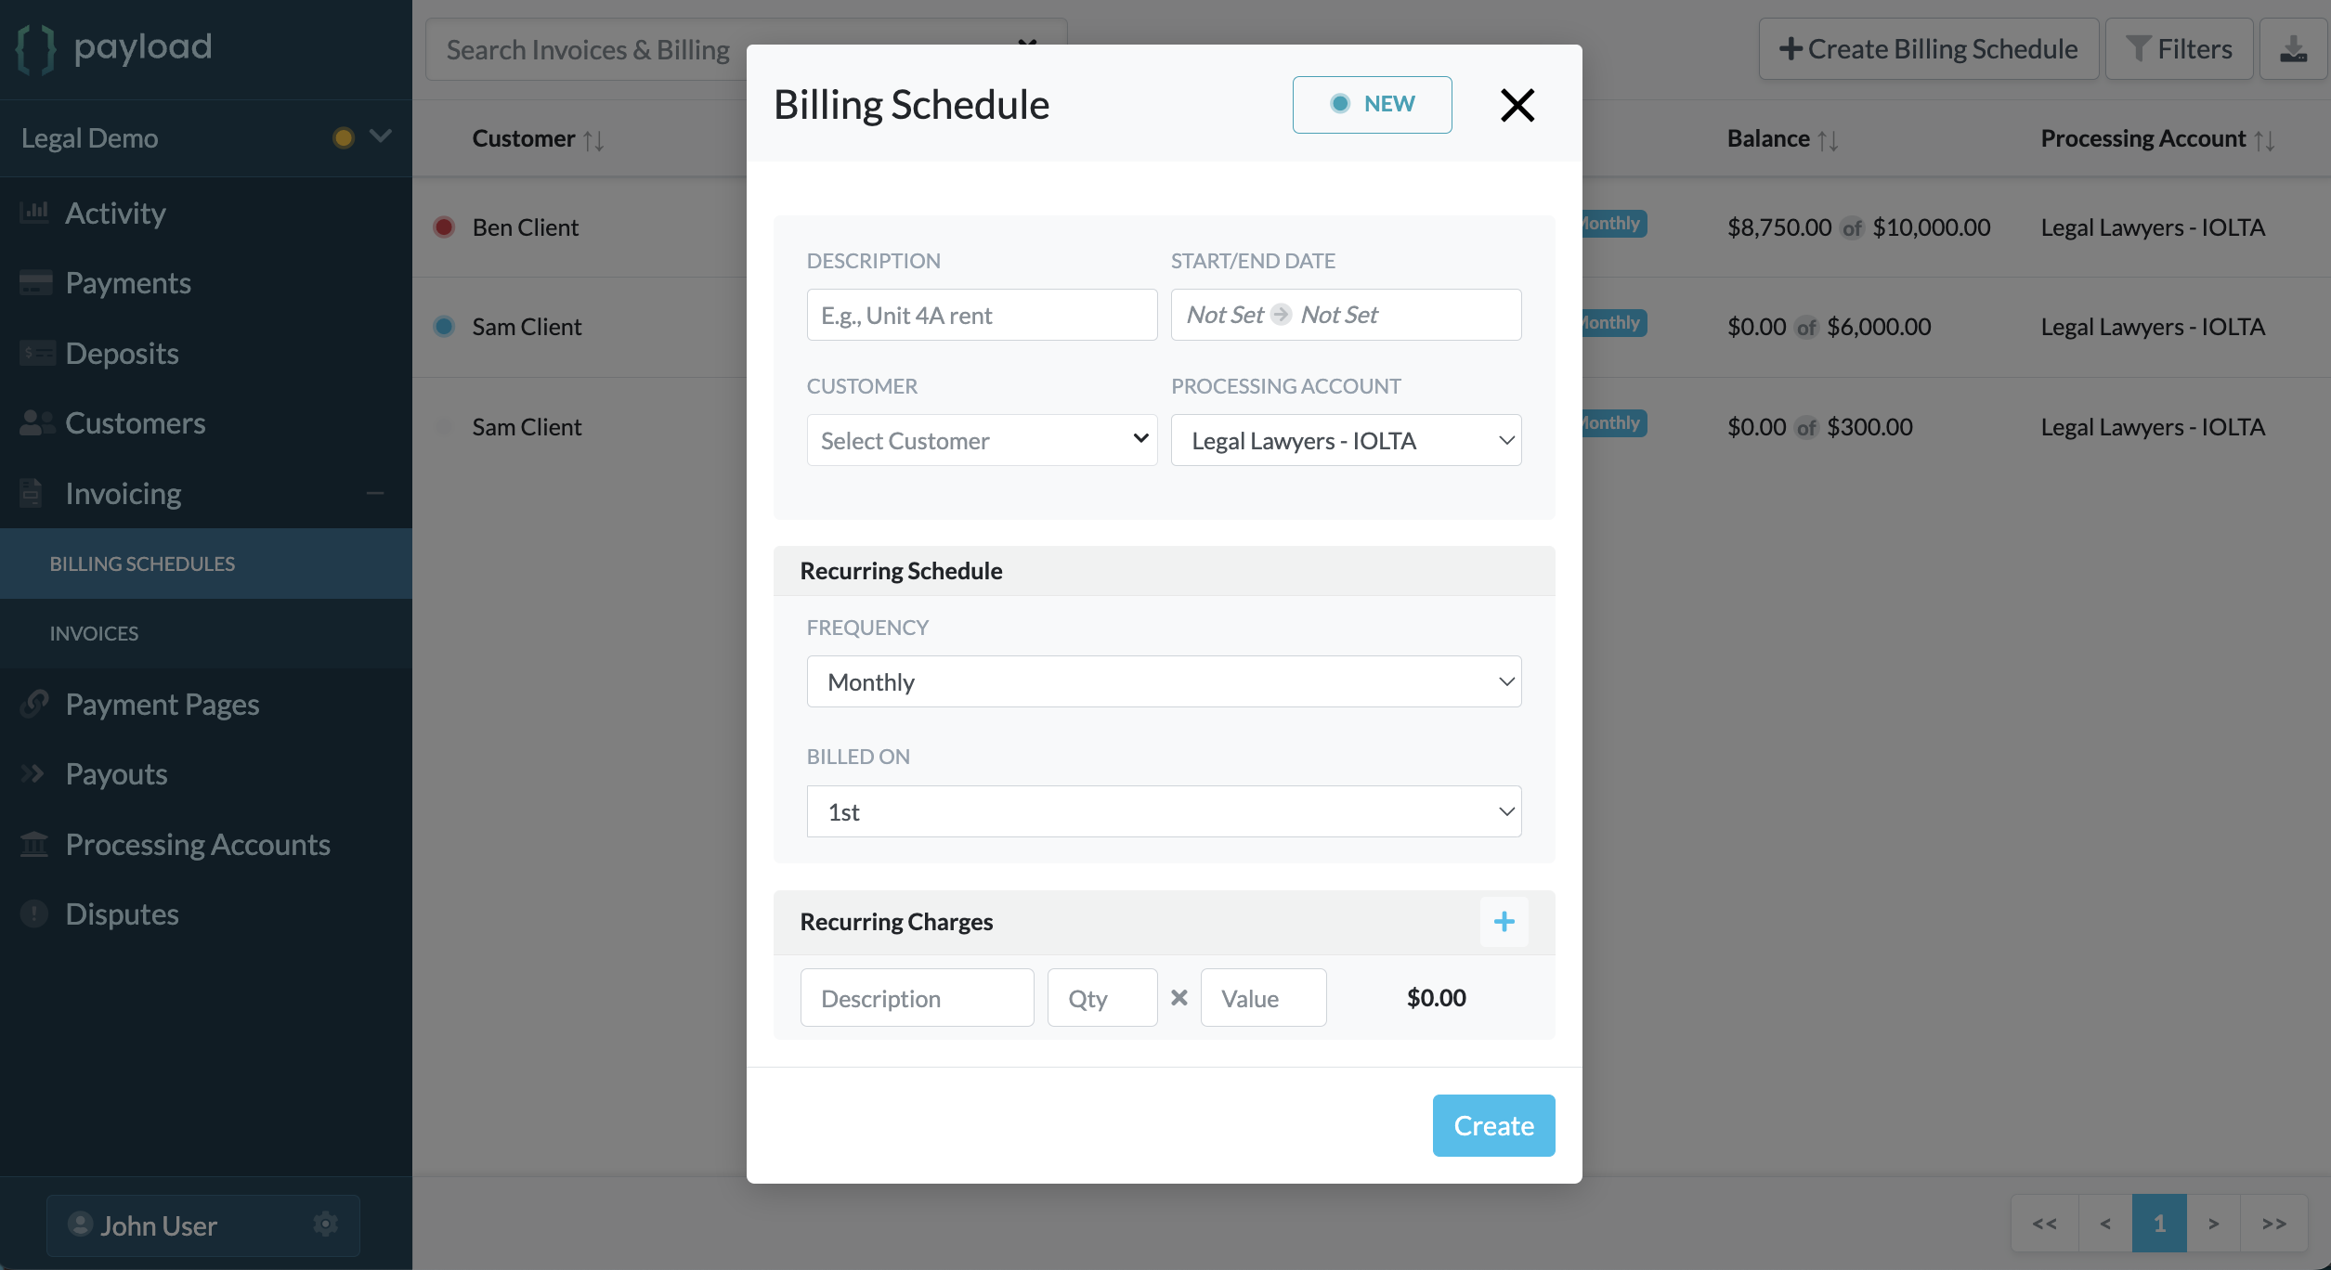Go to Customers in sidebar menu
Viewport: 2331px width, 1270px height.
tap(136, 423)
